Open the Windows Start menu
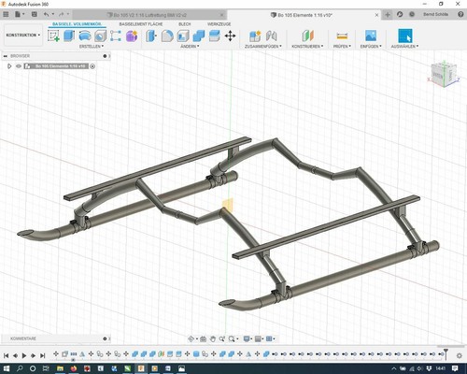Image resolution: width=467 pixels, height=374 pixels. point(6,368)
